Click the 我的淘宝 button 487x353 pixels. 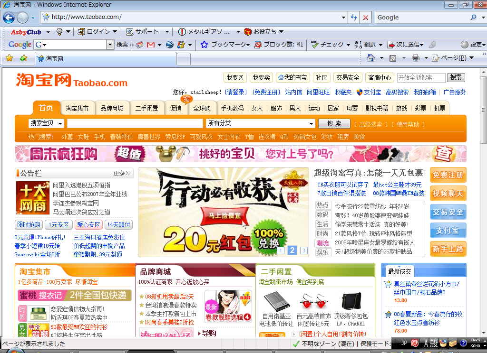tap(292, 77)
